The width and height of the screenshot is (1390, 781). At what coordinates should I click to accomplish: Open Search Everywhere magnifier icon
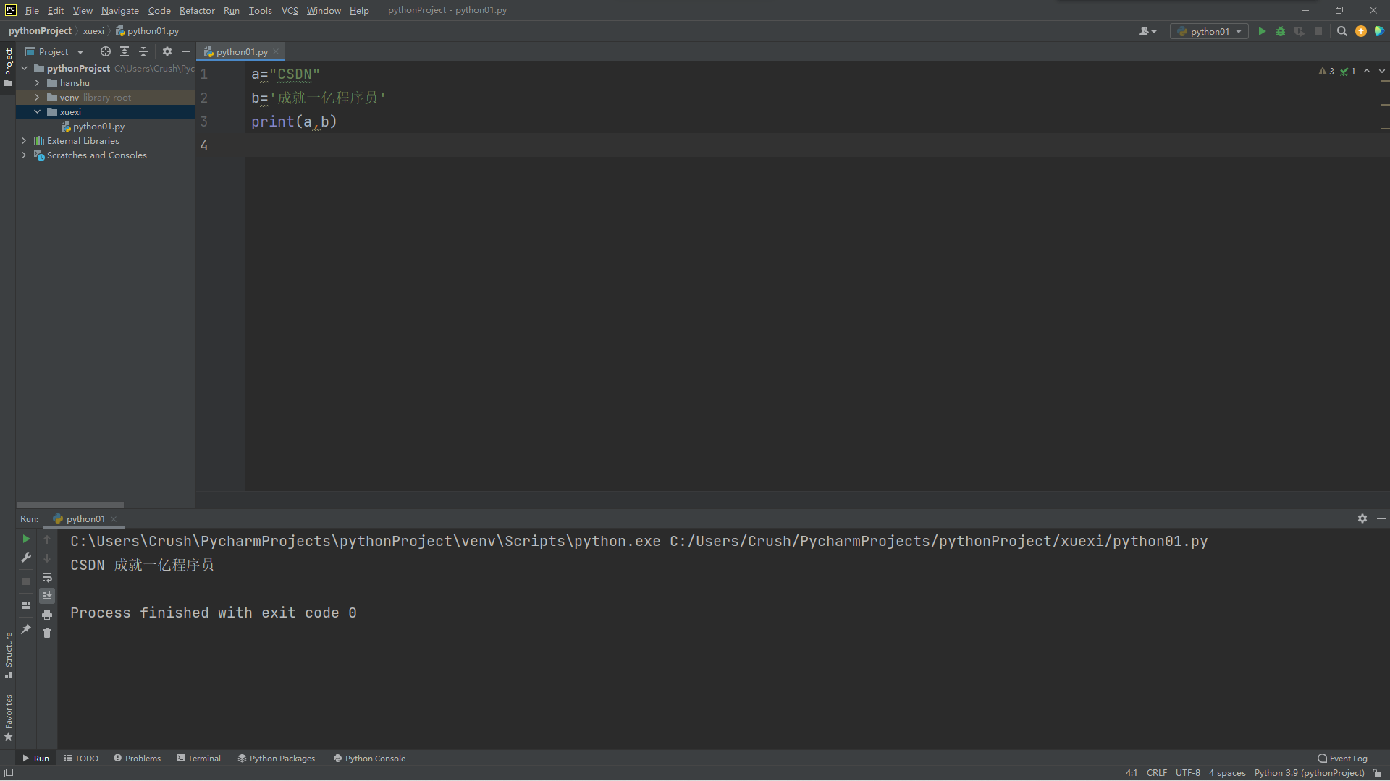point(1342,31)
